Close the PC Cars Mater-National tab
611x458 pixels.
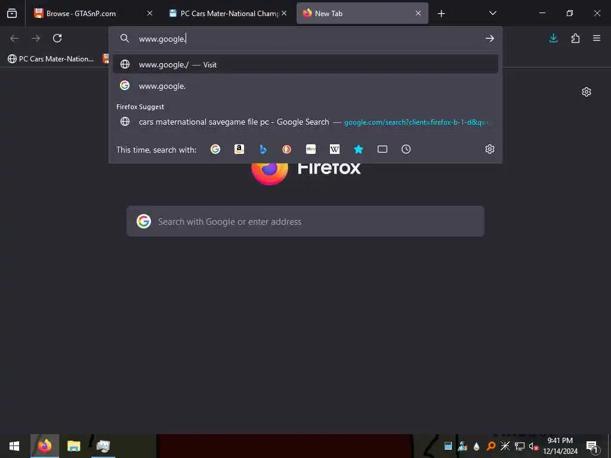click(x=285, y=13)
